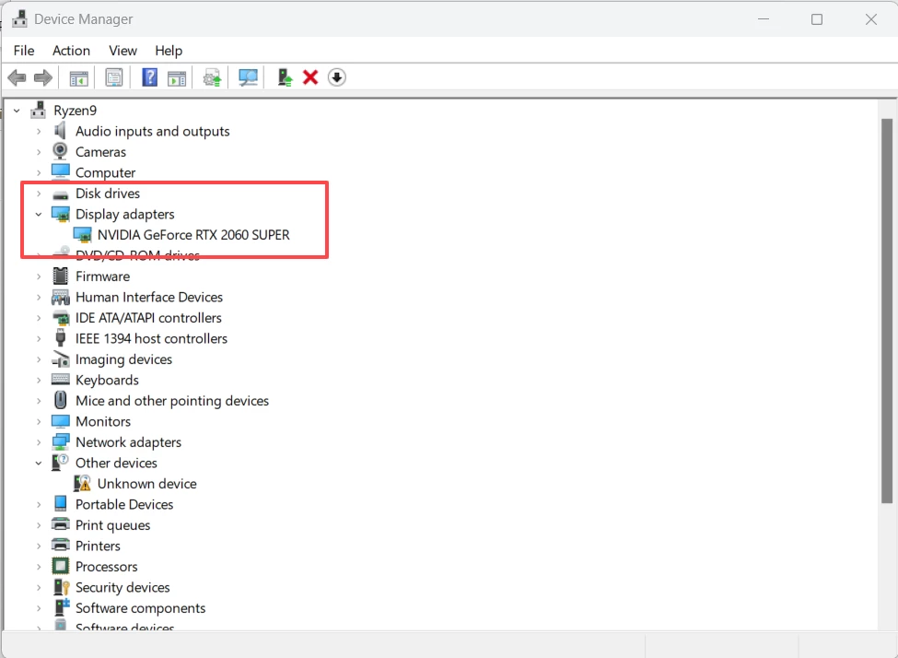Click the Imaging devices icon
This screenshot has width=898, height=658.
coord(60,359)
